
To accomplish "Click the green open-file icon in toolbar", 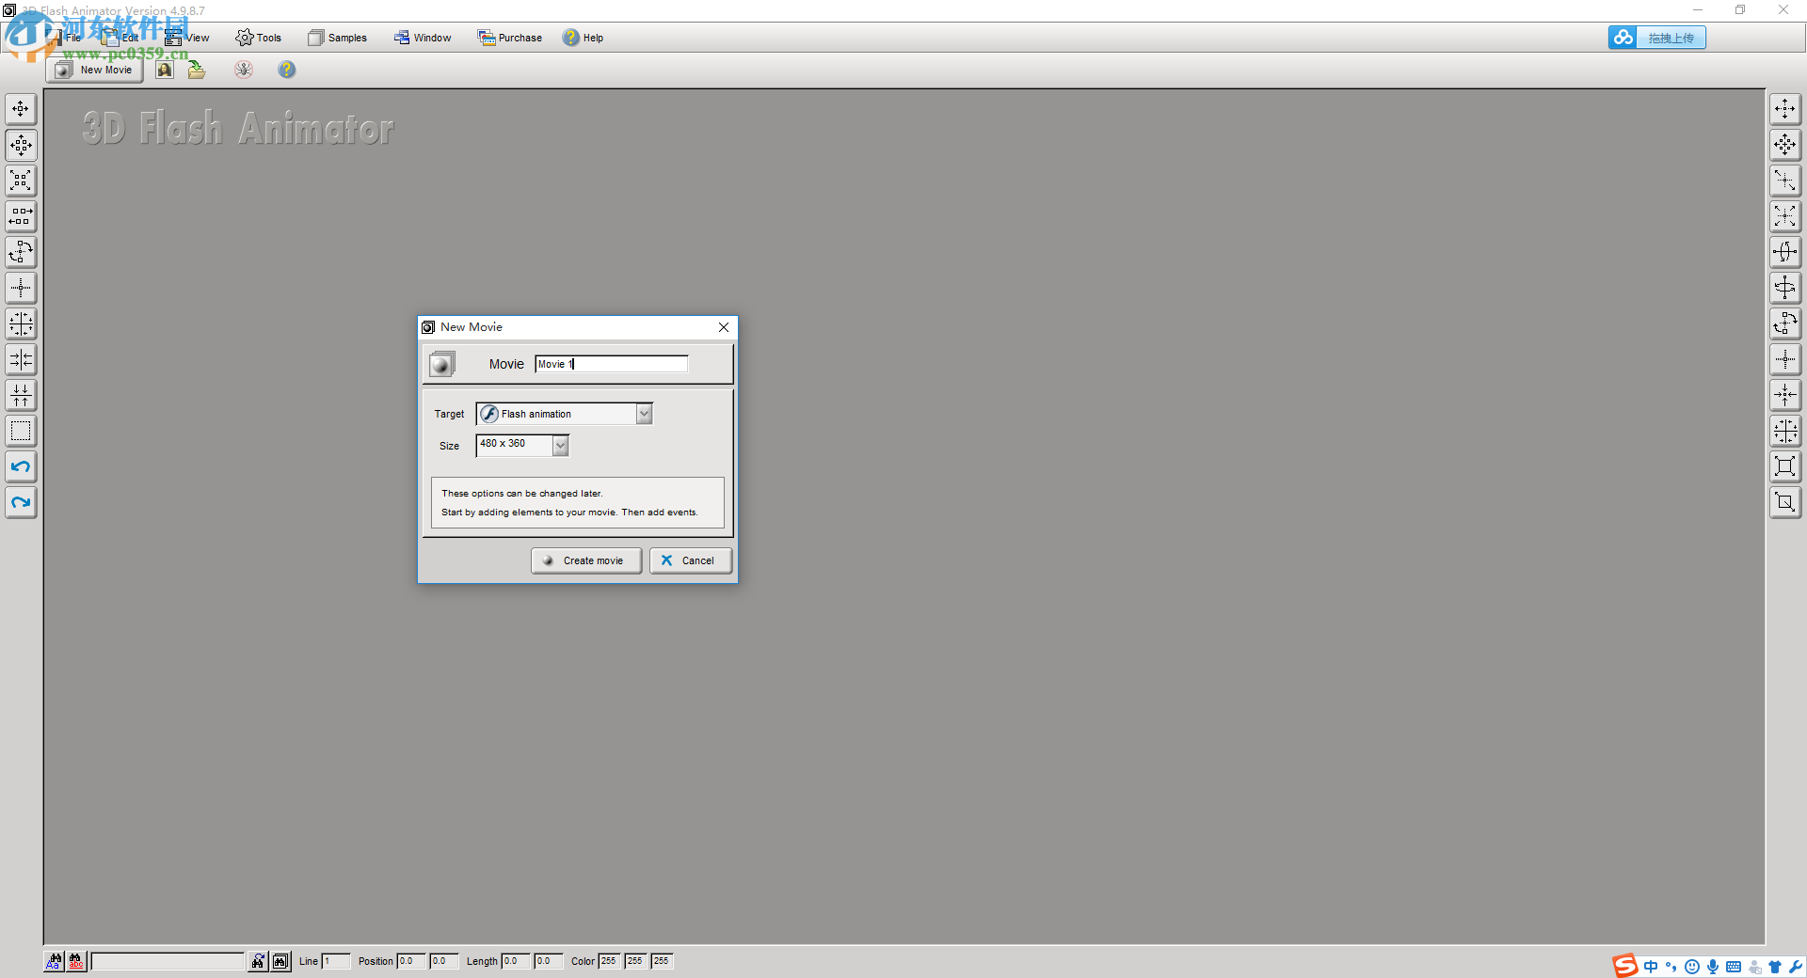I will pos(197,70).
